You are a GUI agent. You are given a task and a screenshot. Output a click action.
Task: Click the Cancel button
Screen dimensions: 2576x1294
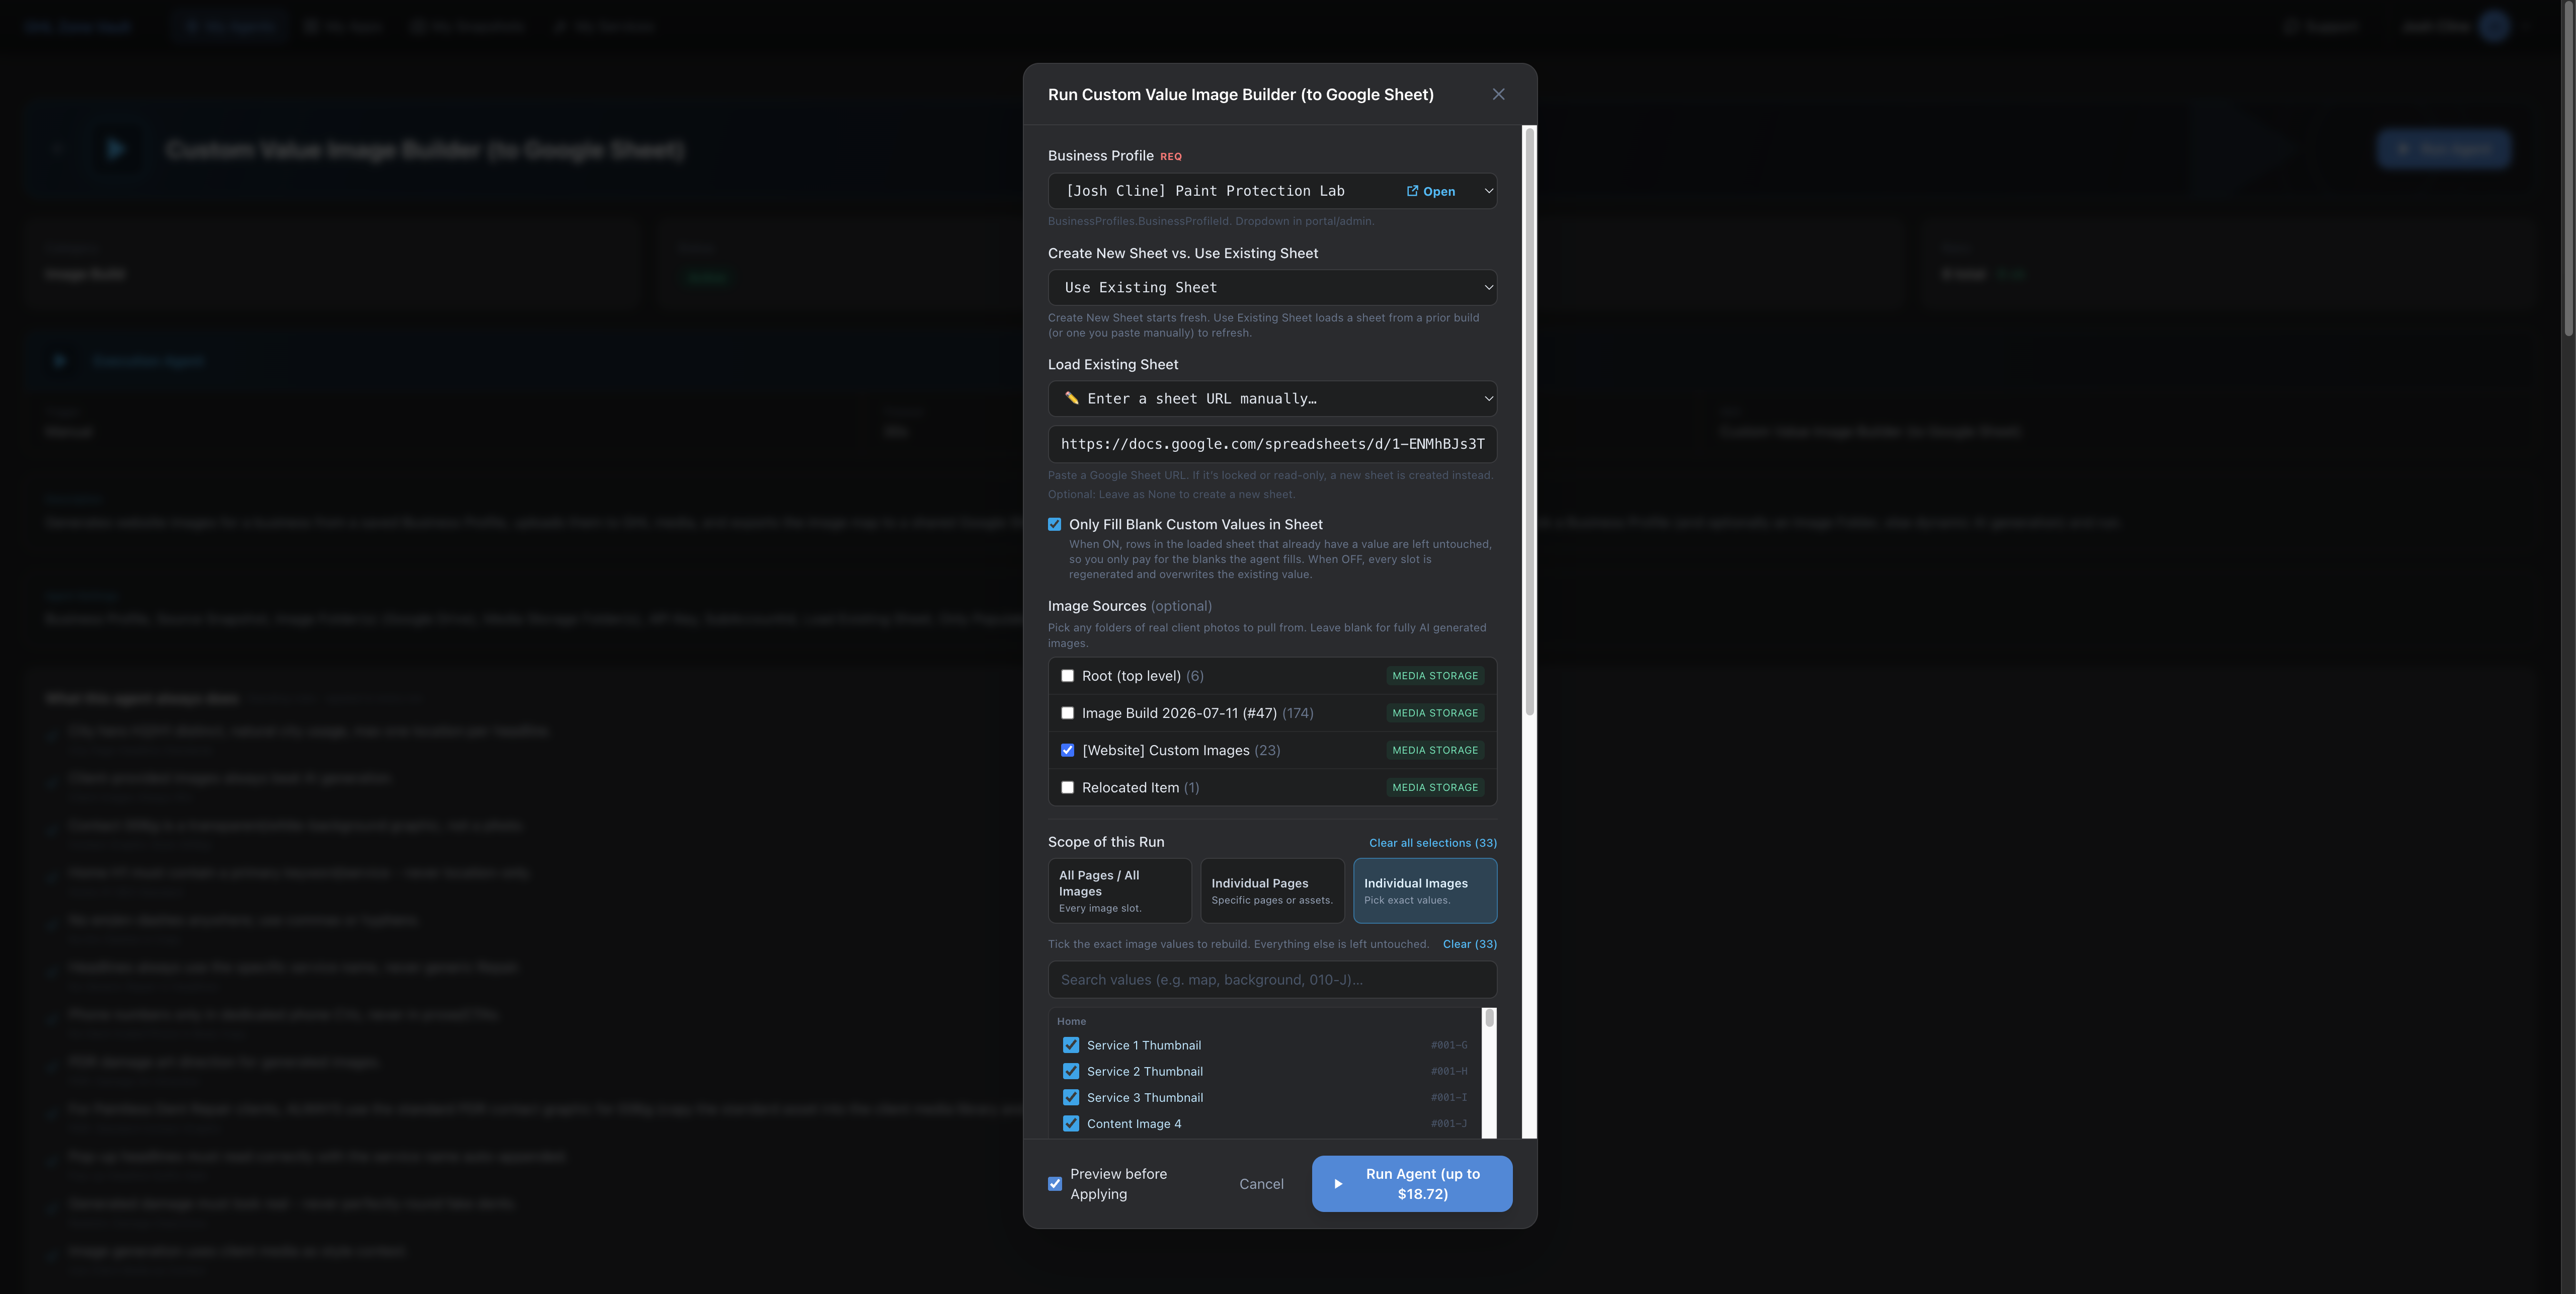point(1261,1184)
